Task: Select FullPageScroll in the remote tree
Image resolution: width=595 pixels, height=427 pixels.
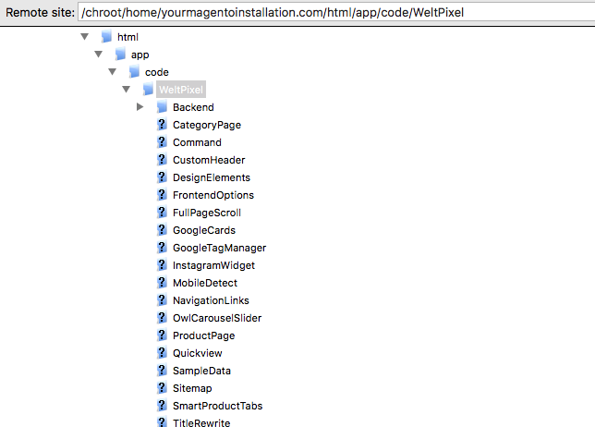Action: 207,213
